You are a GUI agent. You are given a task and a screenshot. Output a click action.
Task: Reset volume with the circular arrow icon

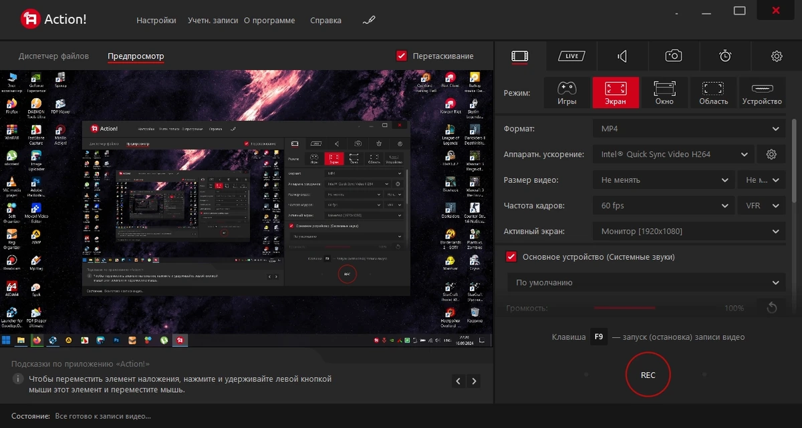(x=771, y=308)
